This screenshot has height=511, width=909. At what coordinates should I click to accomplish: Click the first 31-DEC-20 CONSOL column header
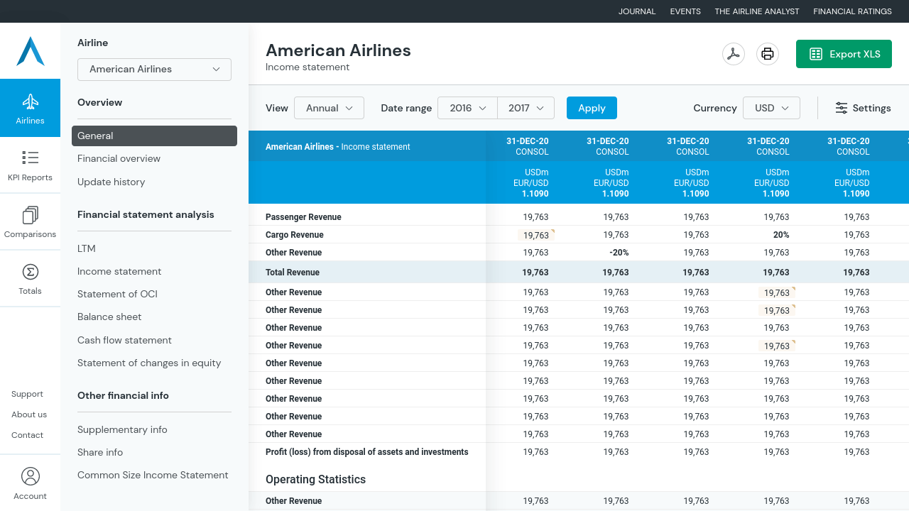tap(527, 146)
